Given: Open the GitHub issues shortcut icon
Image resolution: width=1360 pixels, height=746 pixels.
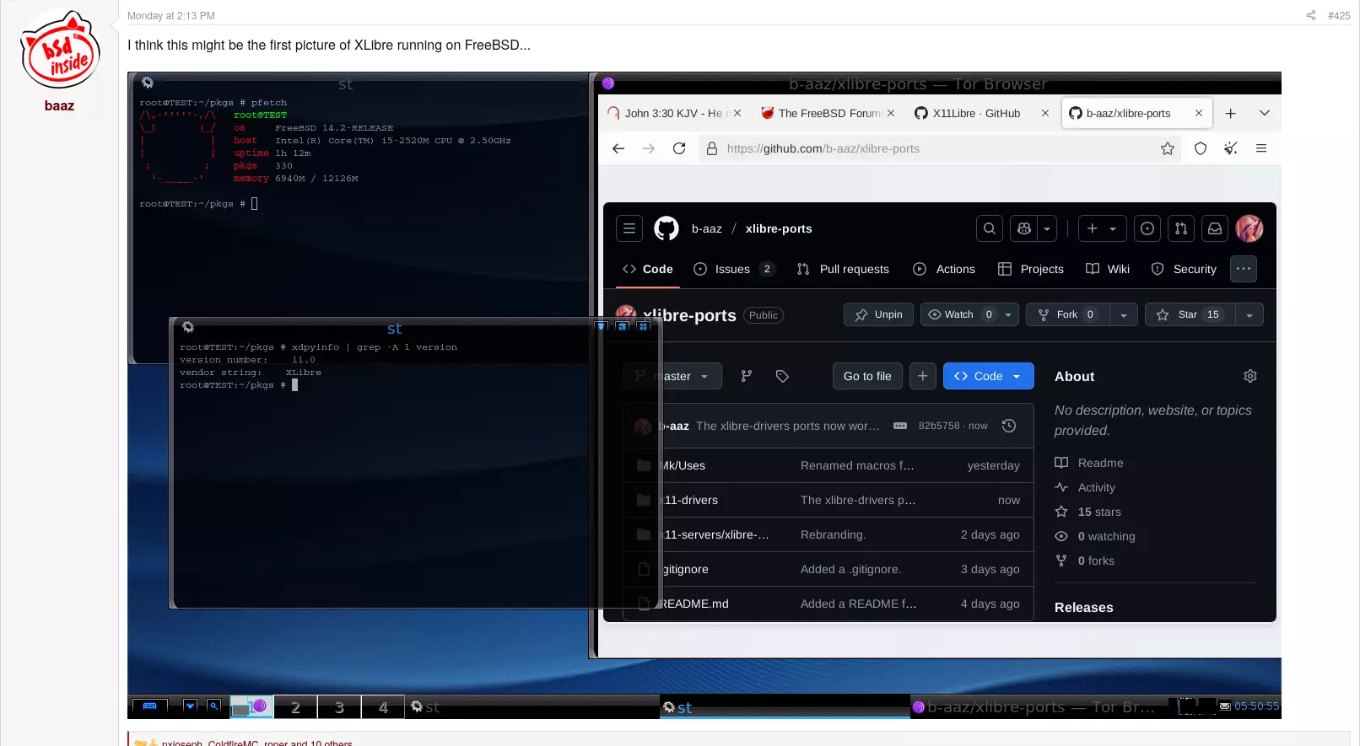Looking at the screenshot, I should click(x=1147, y=228).
